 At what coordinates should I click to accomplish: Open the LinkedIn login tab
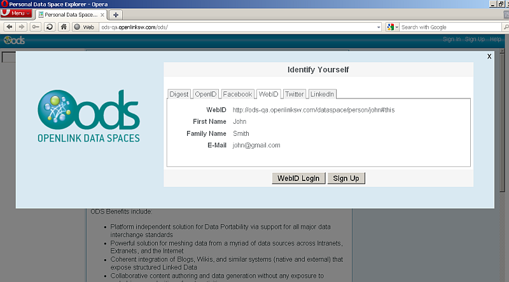(x=323, y=94)
